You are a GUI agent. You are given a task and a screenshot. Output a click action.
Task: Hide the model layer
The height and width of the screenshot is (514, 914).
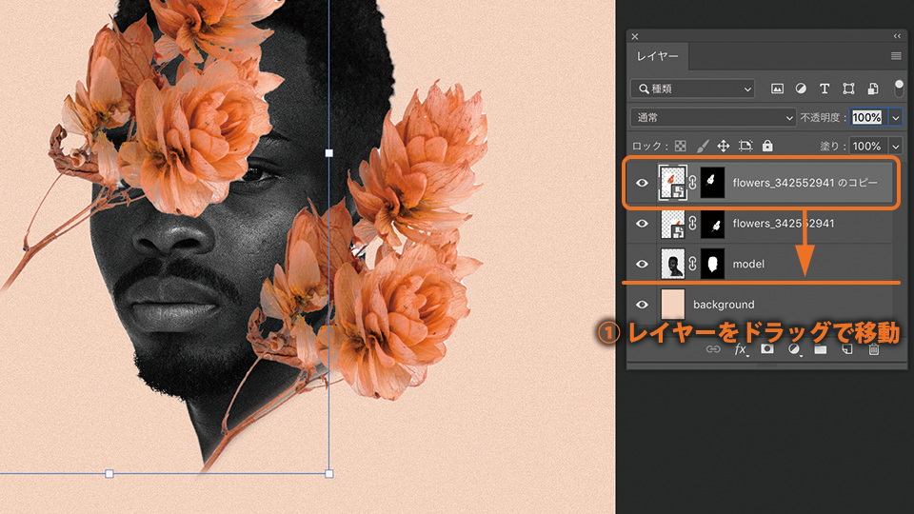coord(642,264)
